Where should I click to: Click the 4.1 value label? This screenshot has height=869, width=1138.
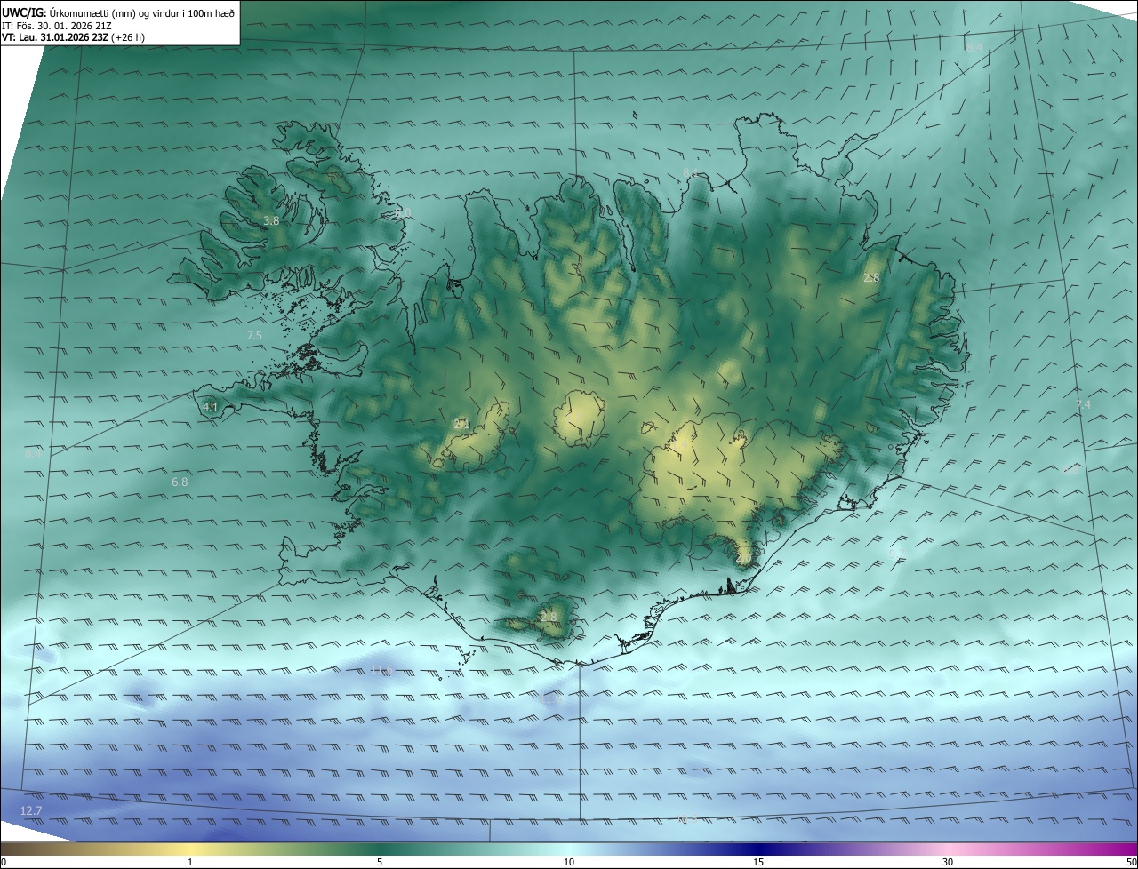pos(211,407)
